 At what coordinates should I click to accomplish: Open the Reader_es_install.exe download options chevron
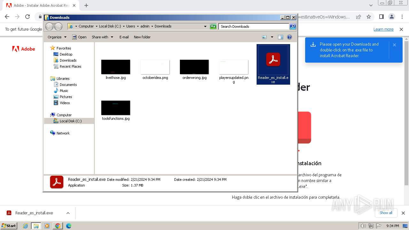68,213
